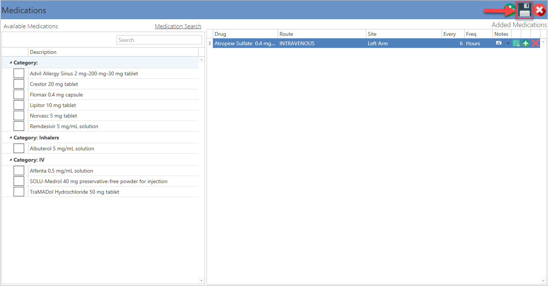Collapse the Category: Inhalers group

11,138
